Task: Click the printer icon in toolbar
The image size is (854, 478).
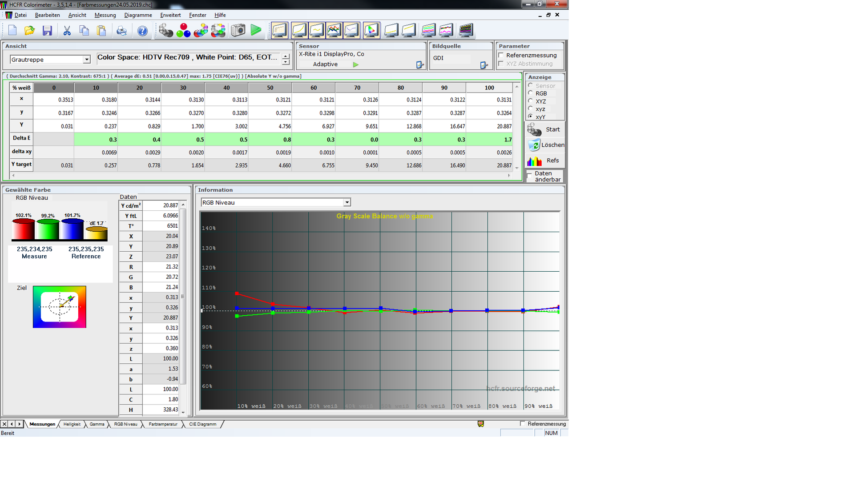Action: [121, 31]
